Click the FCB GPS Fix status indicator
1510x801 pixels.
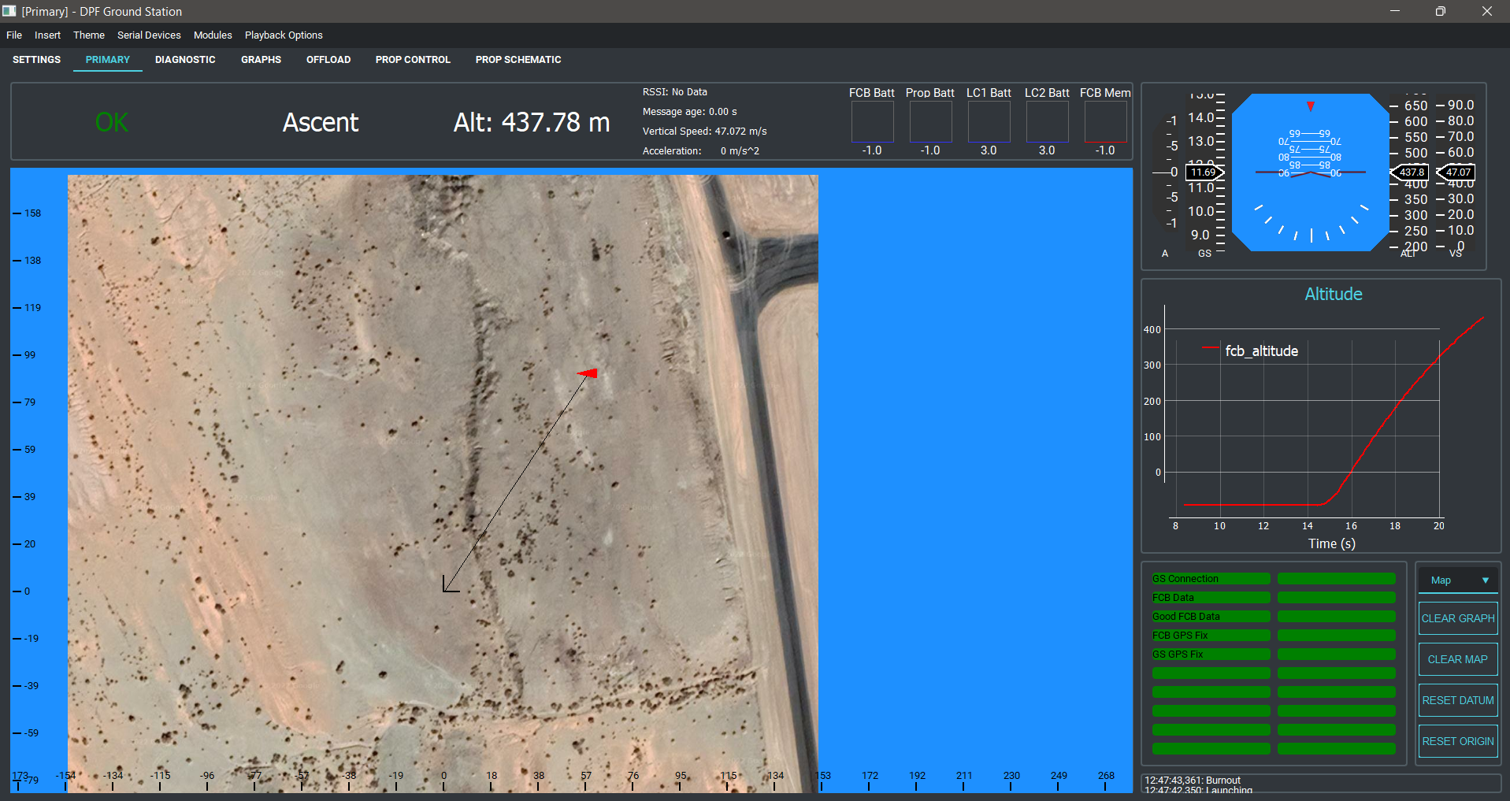(x=1211, y=636)
